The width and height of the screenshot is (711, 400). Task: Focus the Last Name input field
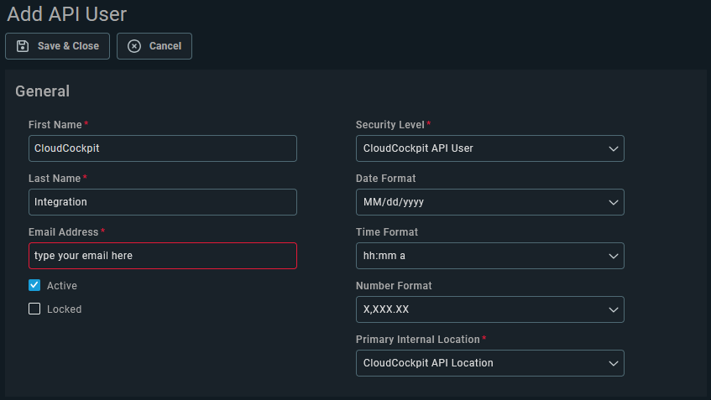163,202
